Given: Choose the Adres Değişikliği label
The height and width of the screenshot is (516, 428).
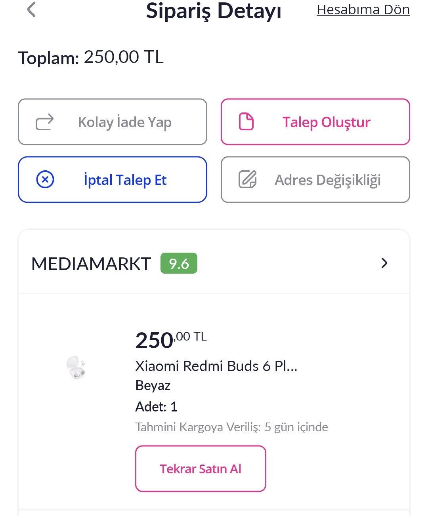Looking at the screenshot, I should [327, 180].
